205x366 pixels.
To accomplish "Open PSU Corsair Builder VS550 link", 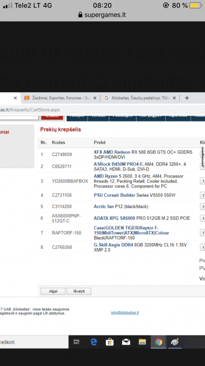I will pos(135,195).
